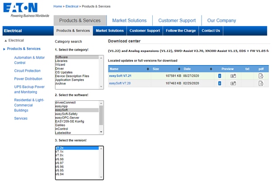This screenshot has height=187, width=272.
Task: Open top Products & Services tab
Action: 80,20
